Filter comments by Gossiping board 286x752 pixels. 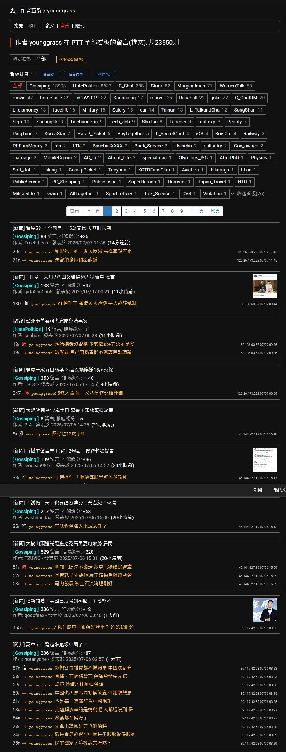47,86
